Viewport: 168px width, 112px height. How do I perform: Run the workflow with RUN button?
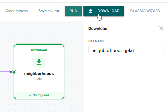73,11
